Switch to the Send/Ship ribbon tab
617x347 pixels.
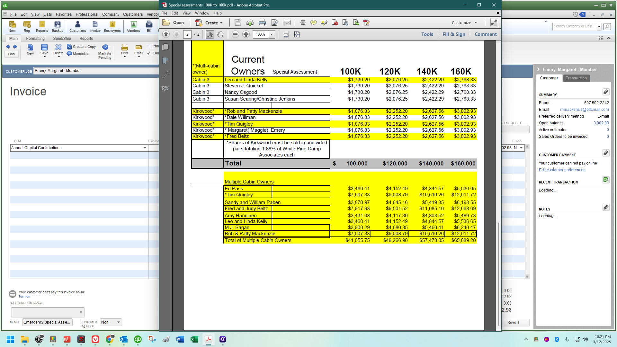[62, 39]
